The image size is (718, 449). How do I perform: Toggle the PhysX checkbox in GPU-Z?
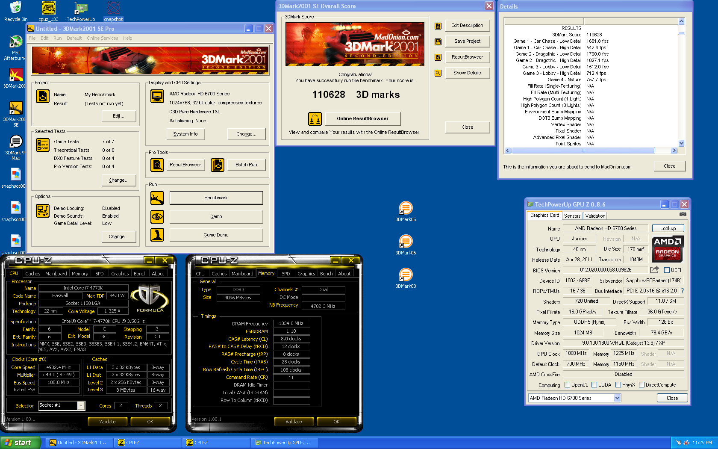pos(618,385)
